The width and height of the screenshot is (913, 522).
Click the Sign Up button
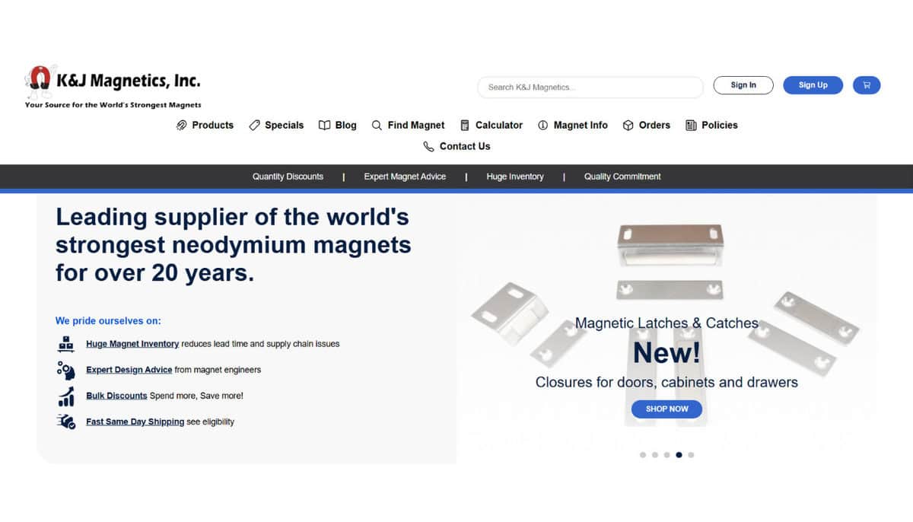click(x=813, y=84)
